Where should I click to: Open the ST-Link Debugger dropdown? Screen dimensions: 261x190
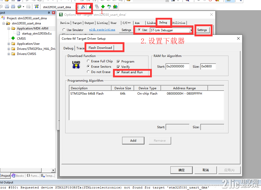(191, 30)
